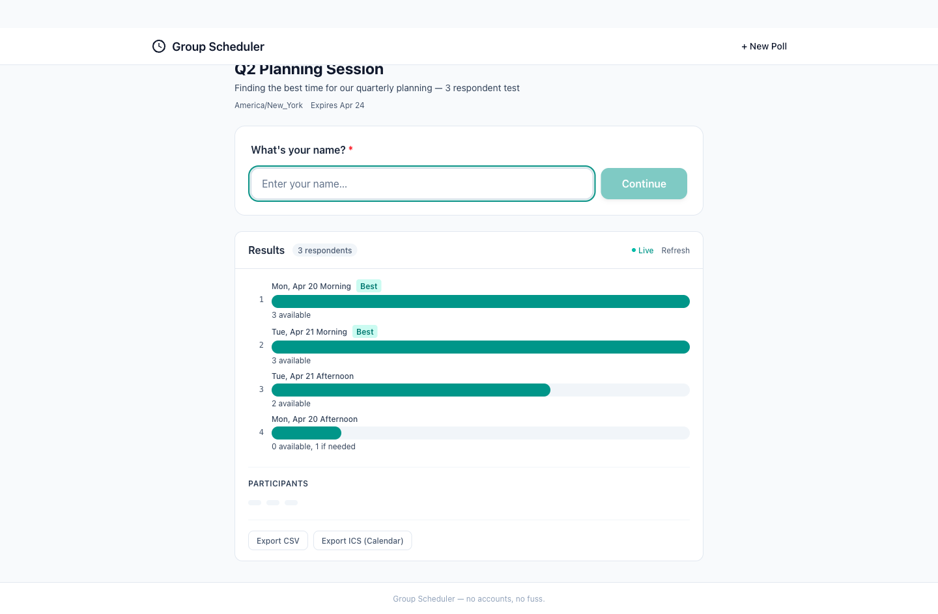Click the clock icon beside Group Scheduler

(159, 46)
